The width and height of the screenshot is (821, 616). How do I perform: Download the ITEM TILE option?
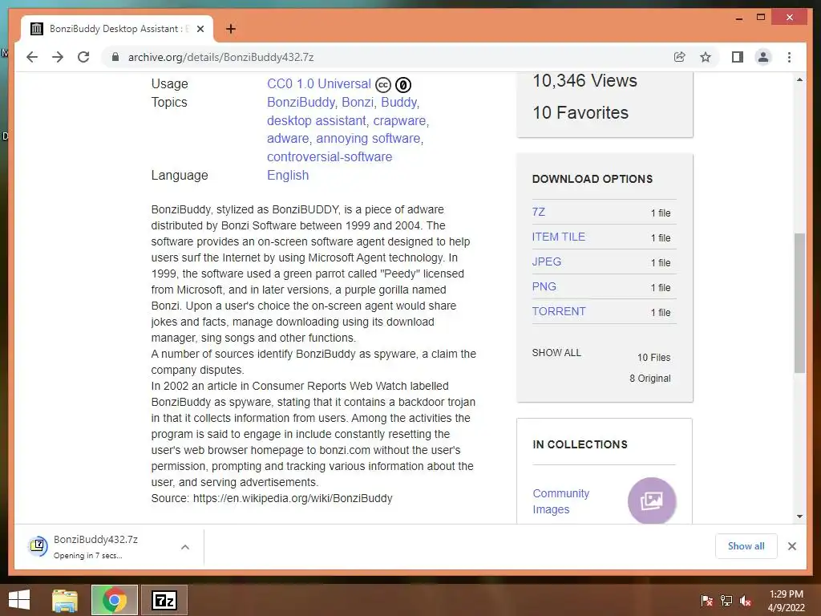(x=558, y=237)
